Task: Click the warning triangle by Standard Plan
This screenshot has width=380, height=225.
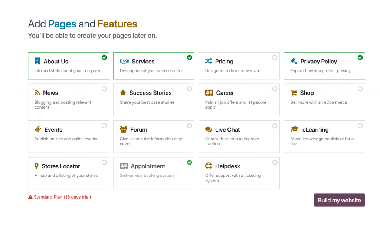Action: click(x=30, y=197)
